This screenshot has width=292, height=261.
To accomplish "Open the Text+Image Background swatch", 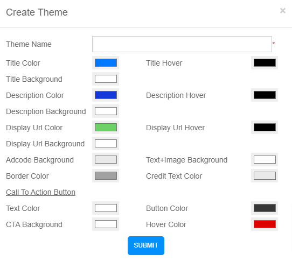I will pos(265,160).
